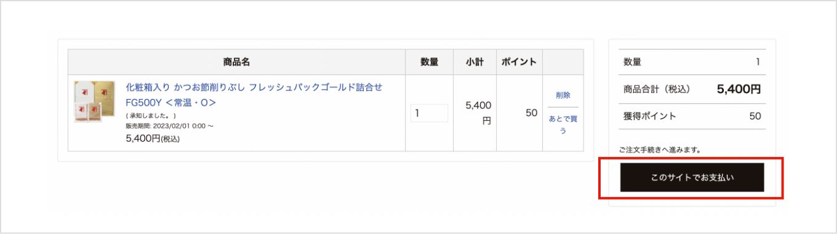Click the FG500Y <常温・O> product title line
Image resolution: width=837 pixels, height=234 pixels.
click(x=170, y=102)
